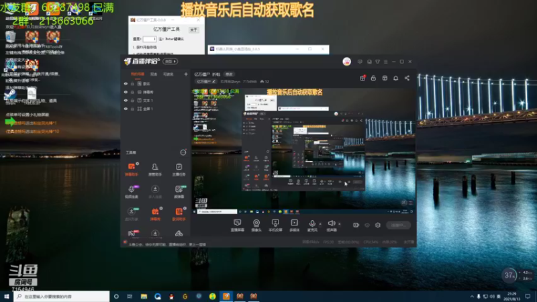Screen dimensions: 537x302
Task: Open the user avatar in title bar
Action: [346, 62]
